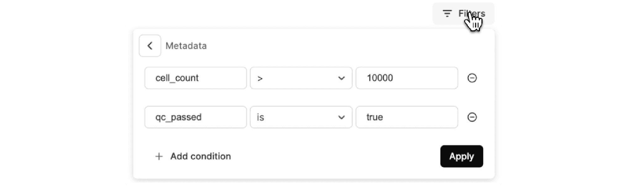This screenshot has height=190, width=627.
Task: Click the Metadata heading label
Action: [x=186, y=46]
